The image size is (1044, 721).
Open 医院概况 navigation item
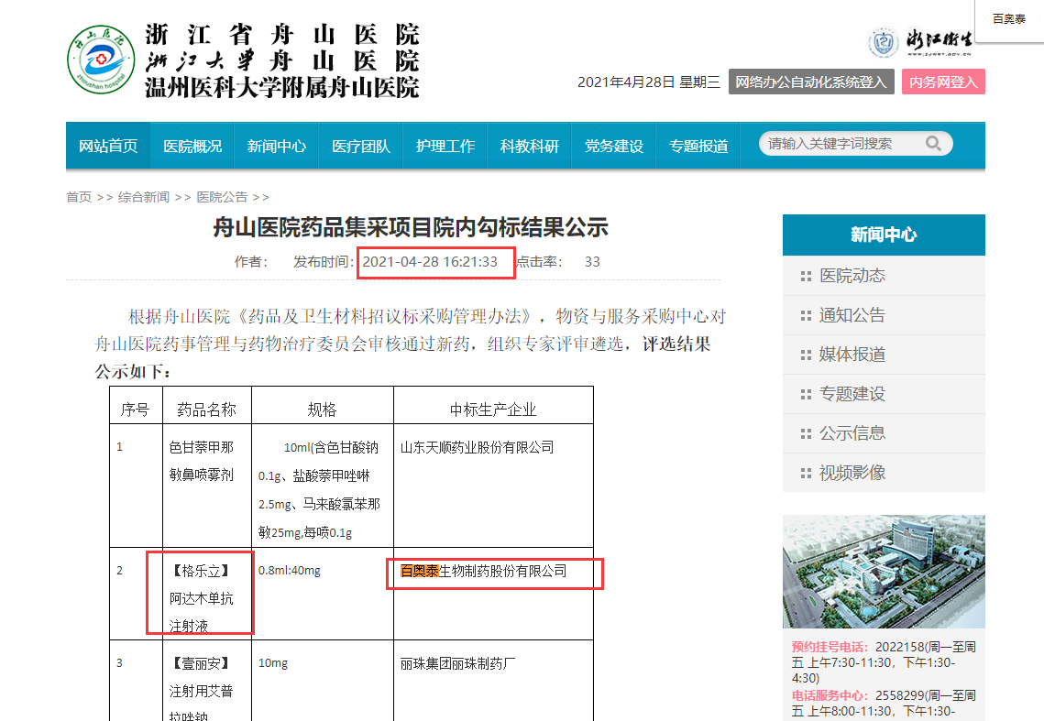coord(192,146)
